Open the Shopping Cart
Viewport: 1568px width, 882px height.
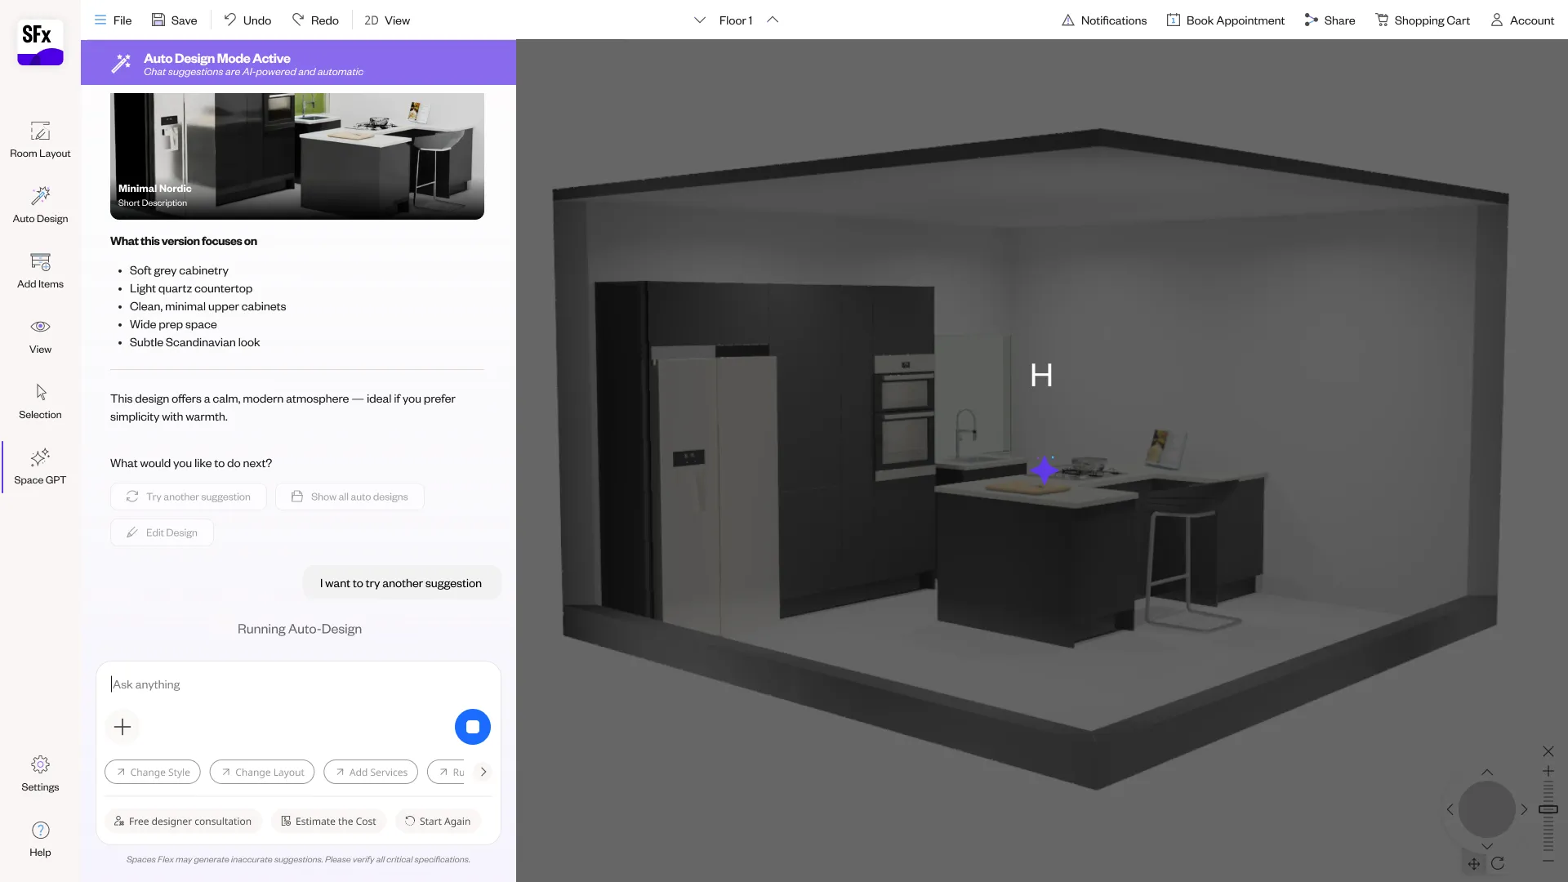pyautogui.click(x=1423, y=20)
